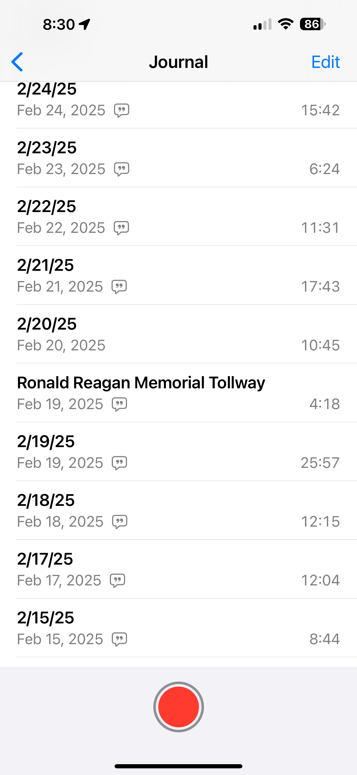Tap transcript icon for Feb 17 recording
This screenshot has width=357, height=775.
click(117, 580)
